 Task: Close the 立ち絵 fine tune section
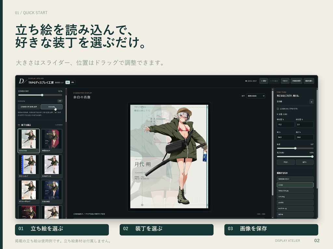point(311,102)
